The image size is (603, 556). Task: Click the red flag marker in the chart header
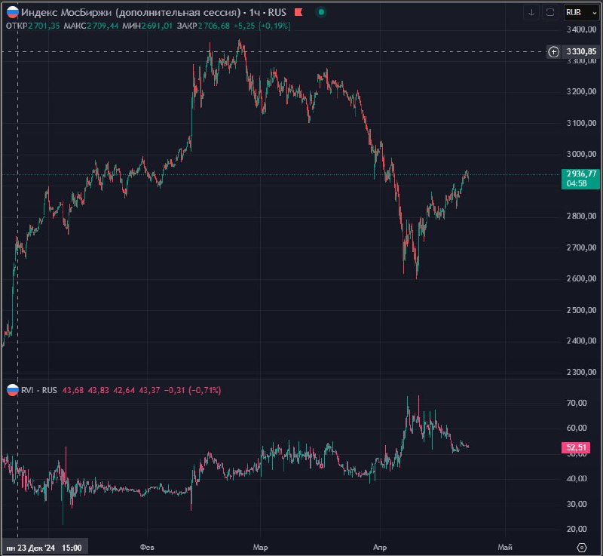[x=298, y=12]
